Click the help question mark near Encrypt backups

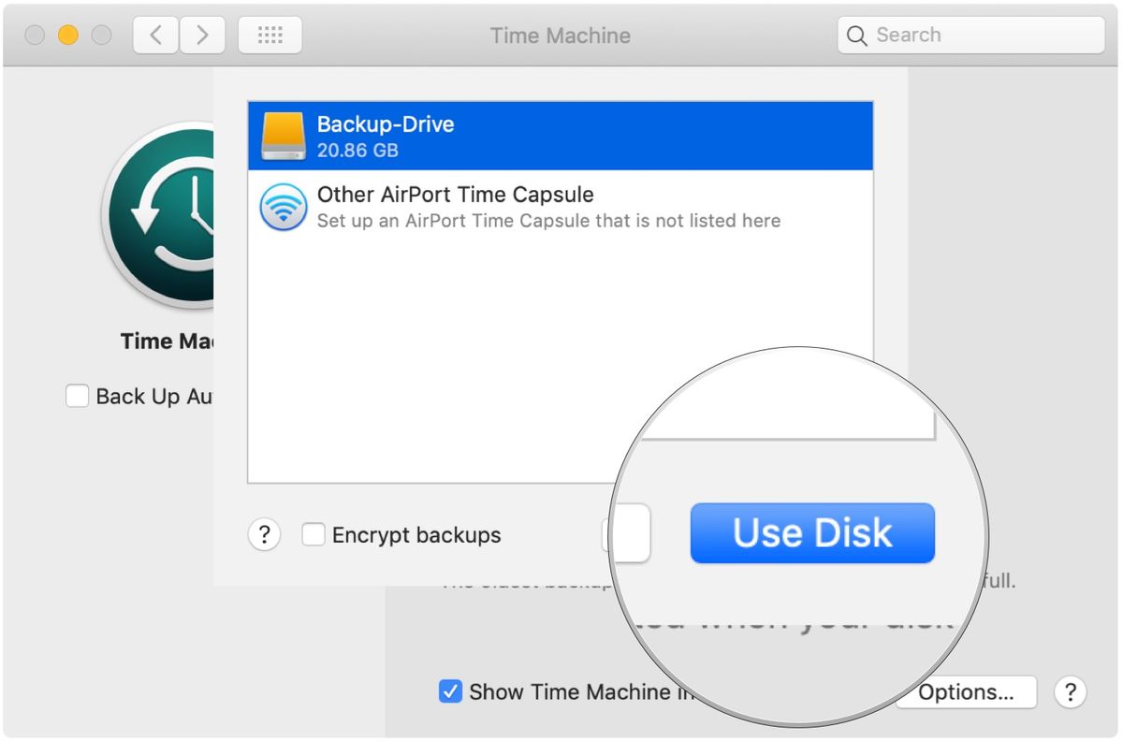265,534
